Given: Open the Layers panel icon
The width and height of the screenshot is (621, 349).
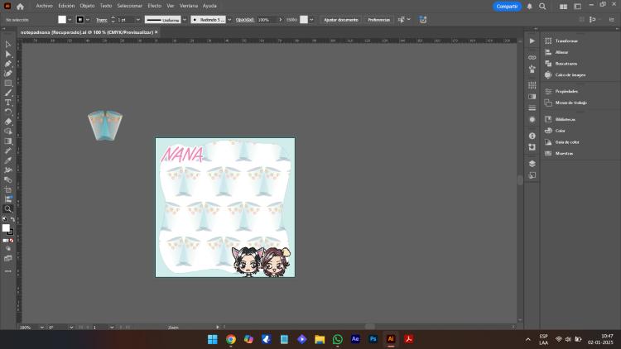Looking at the screenshot, I should pos(532,164).
